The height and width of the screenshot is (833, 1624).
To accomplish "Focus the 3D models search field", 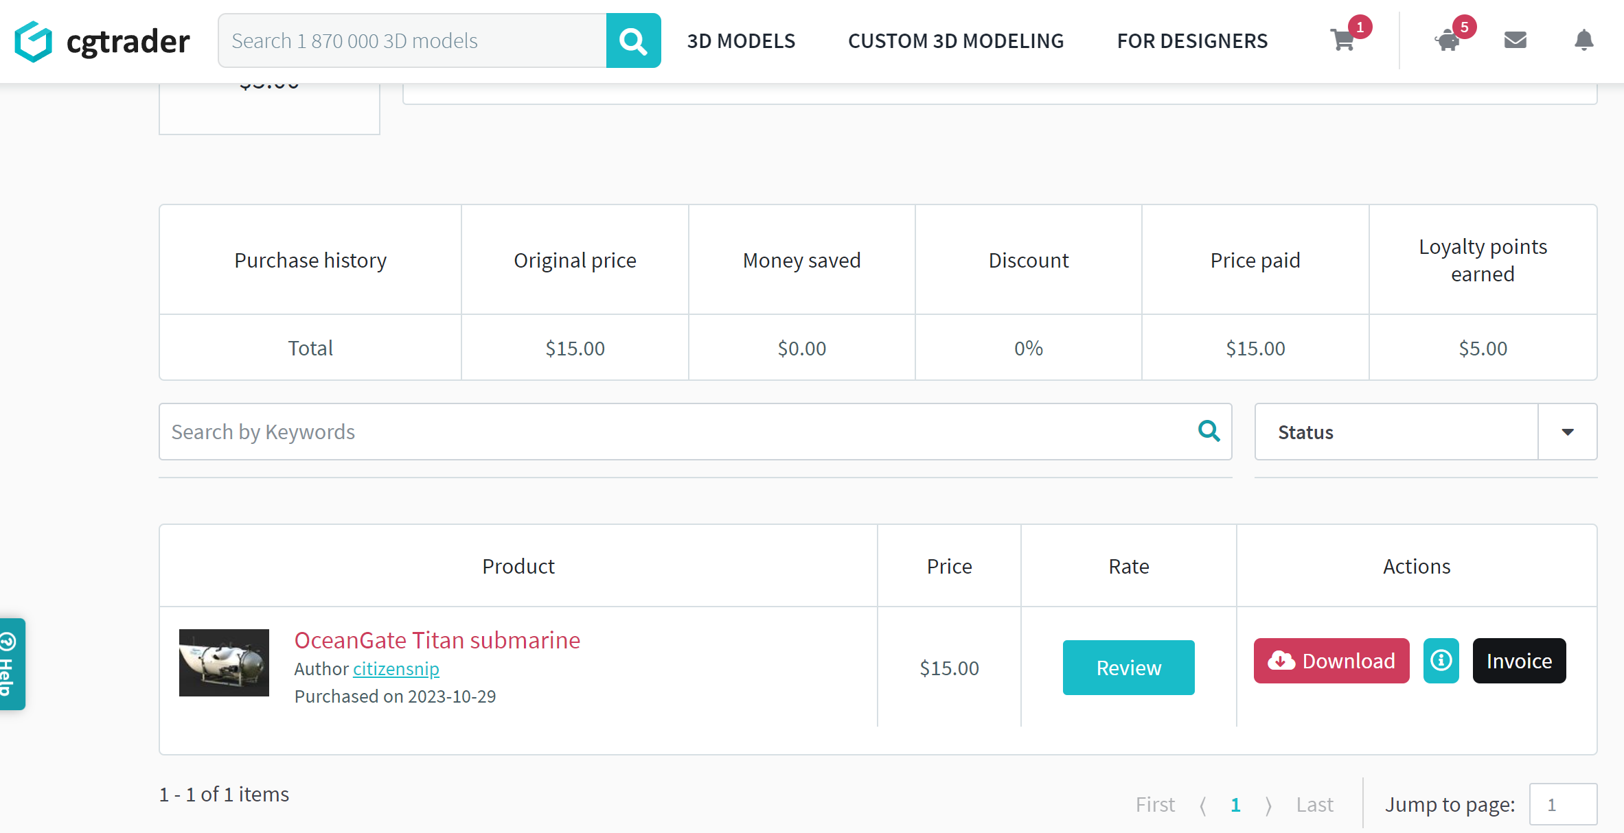I will coord(412,40).
